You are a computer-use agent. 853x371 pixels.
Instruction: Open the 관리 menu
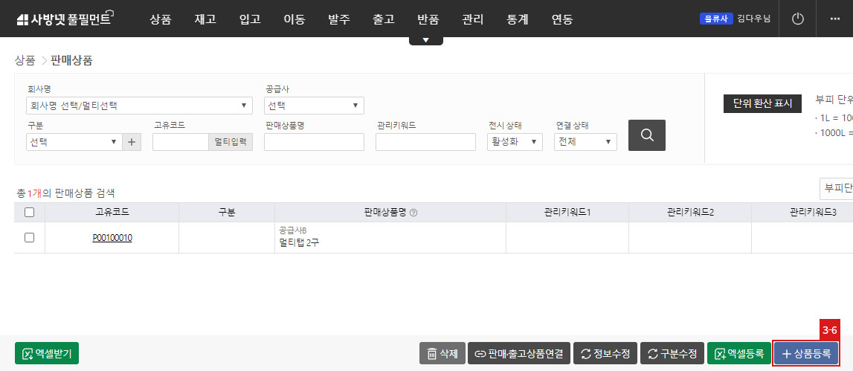pos(473,19)
